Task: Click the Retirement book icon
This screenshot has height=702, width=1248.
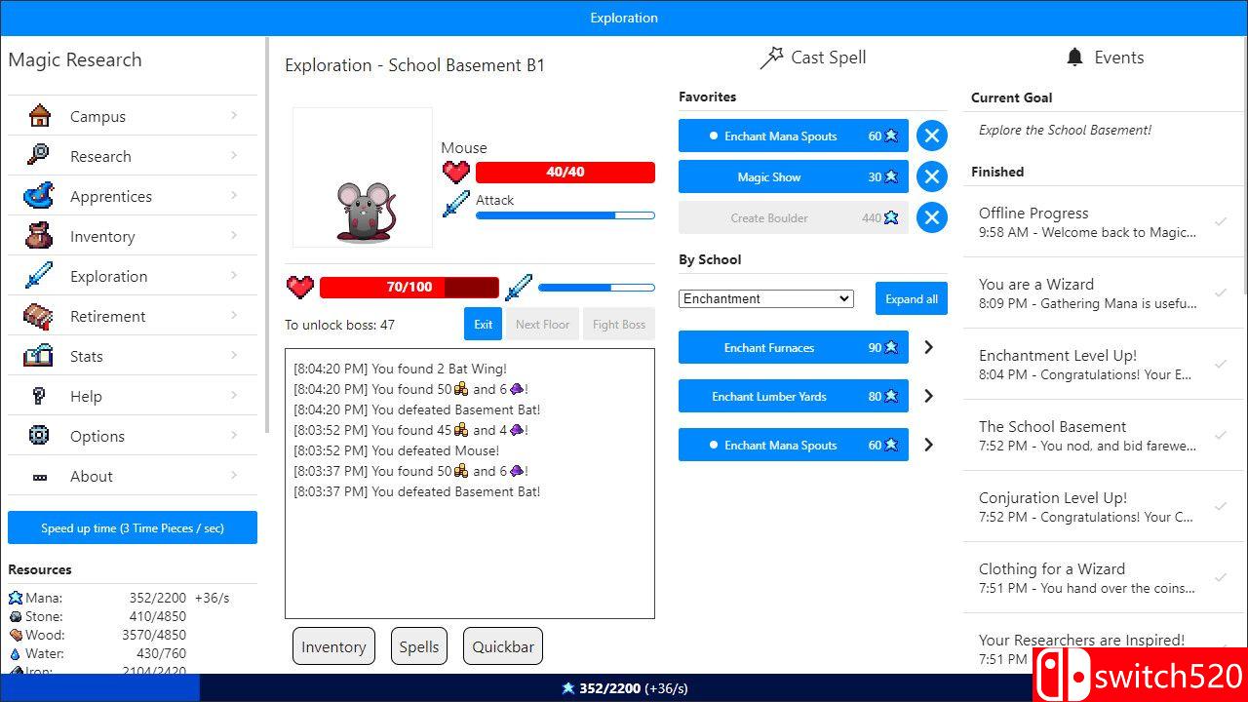Action: (39, 316)
